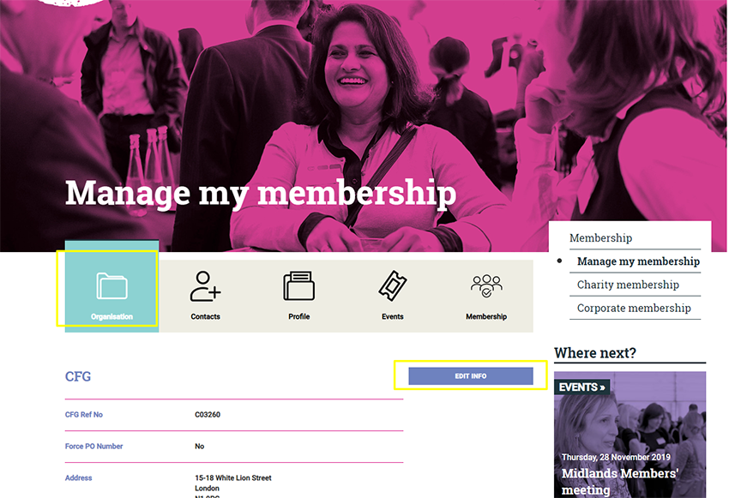
Task: Click the Organisation tab label
Action: pos(111,316)
